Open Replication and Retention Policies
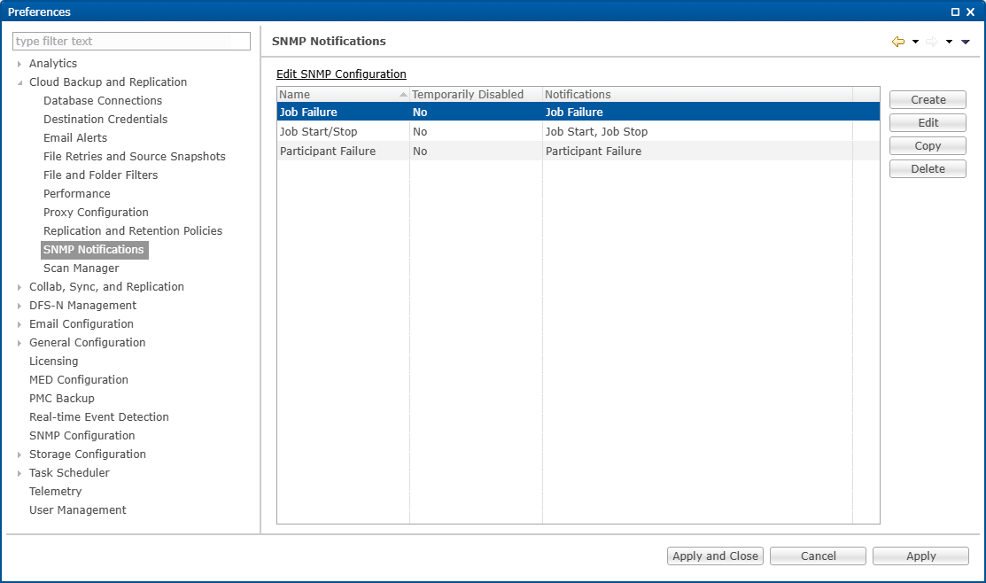 click(133, 231)
